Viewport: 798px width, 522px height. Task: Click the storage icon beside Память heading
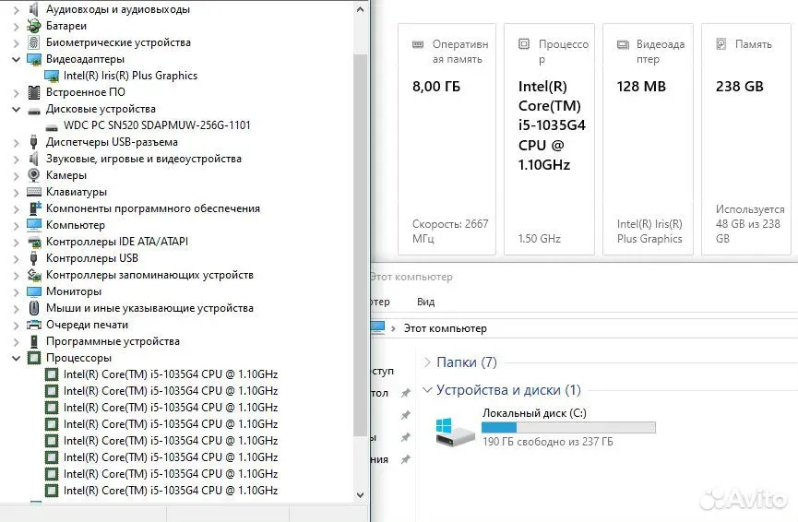(x=721, y=43)
